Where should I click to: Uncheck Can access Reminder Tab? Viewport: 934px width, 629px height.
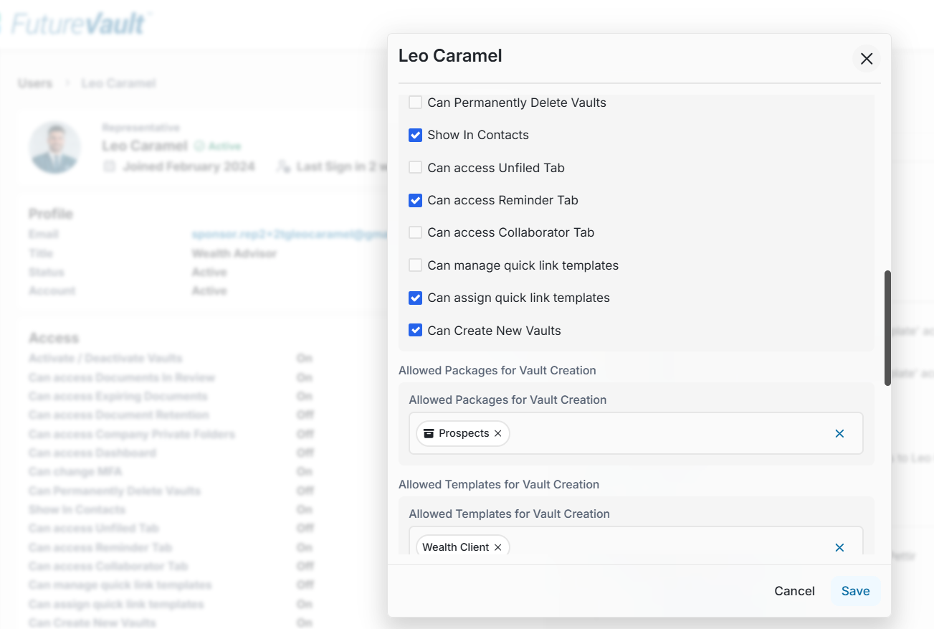[415, 200]
